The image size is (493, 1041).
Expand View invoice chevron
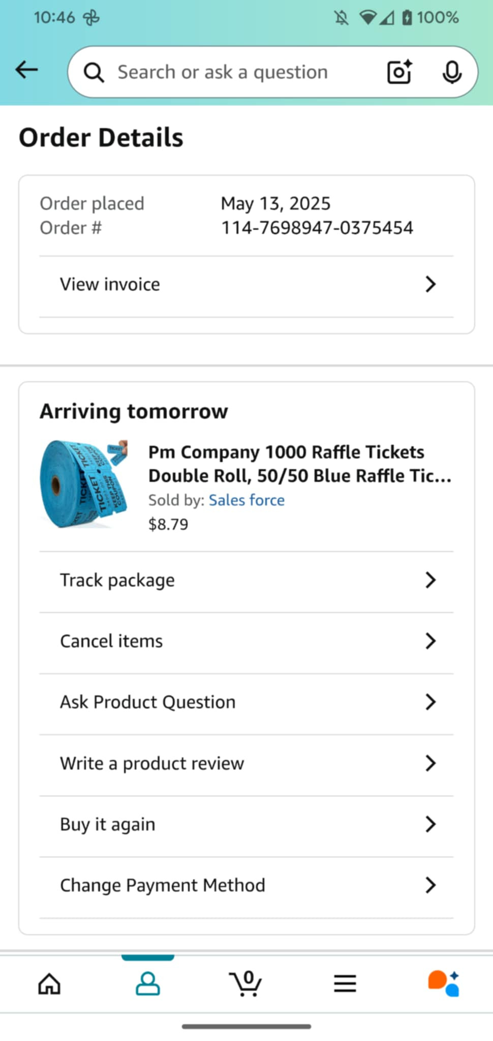[430, 284]
